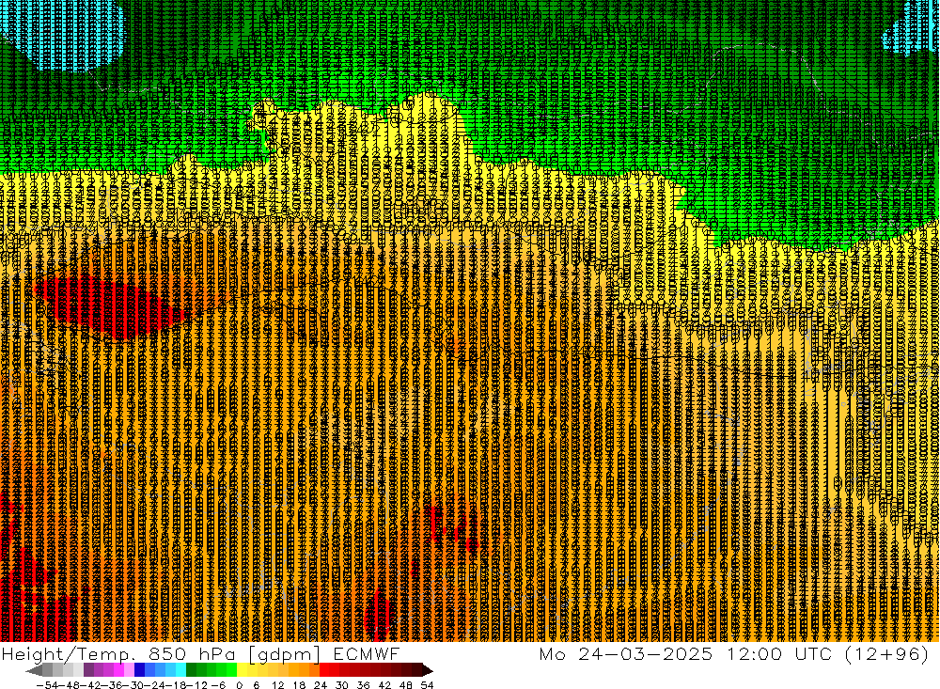Click the legend value '-54'
The width and height of the screenshot is (940, 689).
tap(48, 685)
